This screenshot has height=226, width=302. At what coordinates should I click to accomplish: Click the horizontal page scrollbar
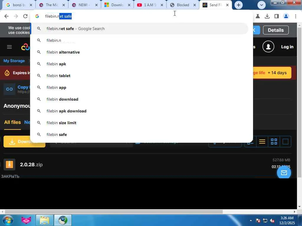point(114,212)
